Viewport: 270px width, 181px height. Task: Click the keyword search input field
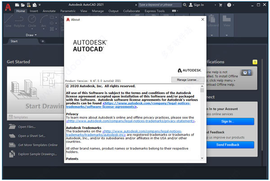pos(160,5)
